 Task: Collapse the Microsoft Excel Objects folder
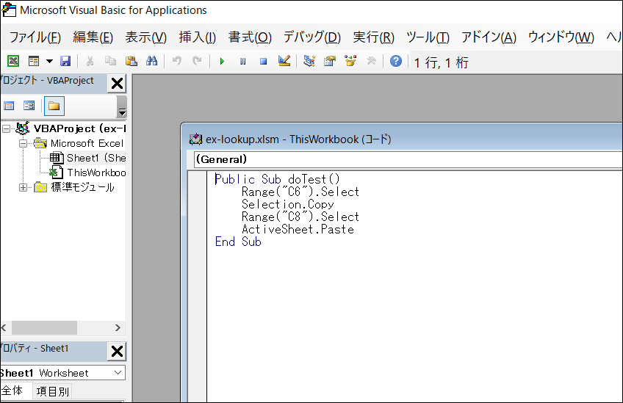point(23,143)
